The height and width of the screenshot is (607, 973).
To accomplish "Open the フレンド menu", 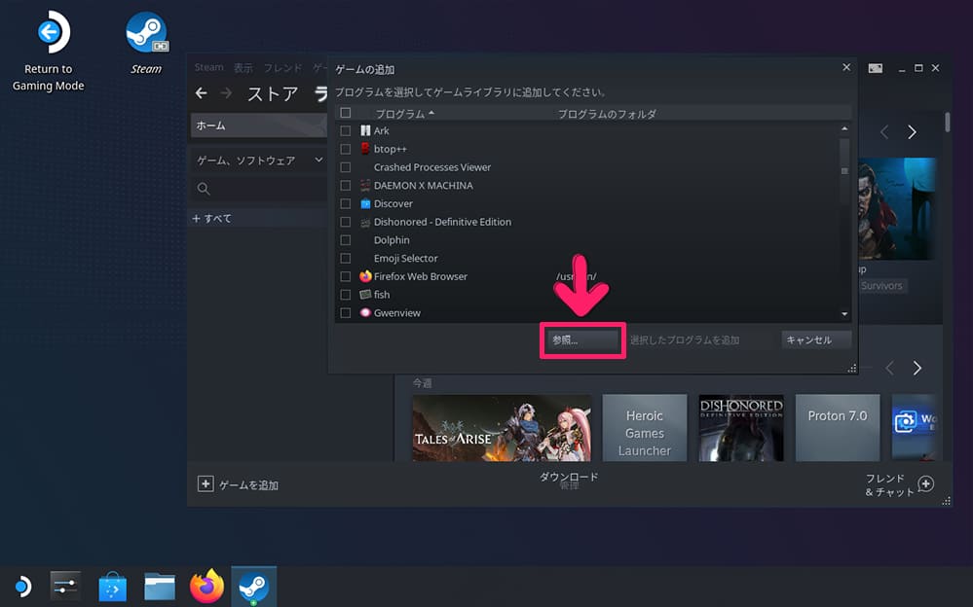I will (x=283, y=67).
